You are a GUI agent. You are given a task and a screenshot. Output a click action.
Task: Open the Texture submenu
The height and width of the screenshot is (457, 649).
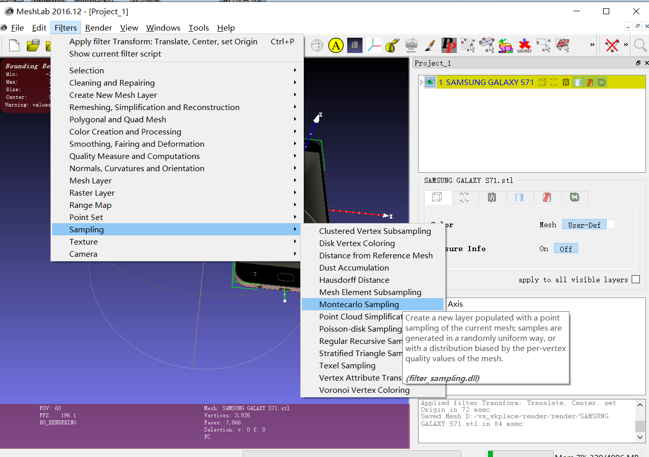[x=177, y=241]
